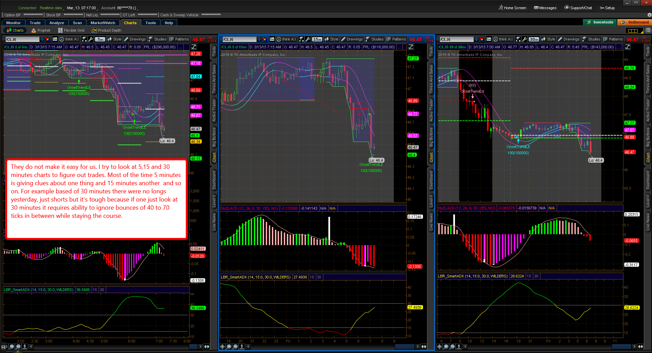Change the 15m timeframe button

(x=317, y=39)
